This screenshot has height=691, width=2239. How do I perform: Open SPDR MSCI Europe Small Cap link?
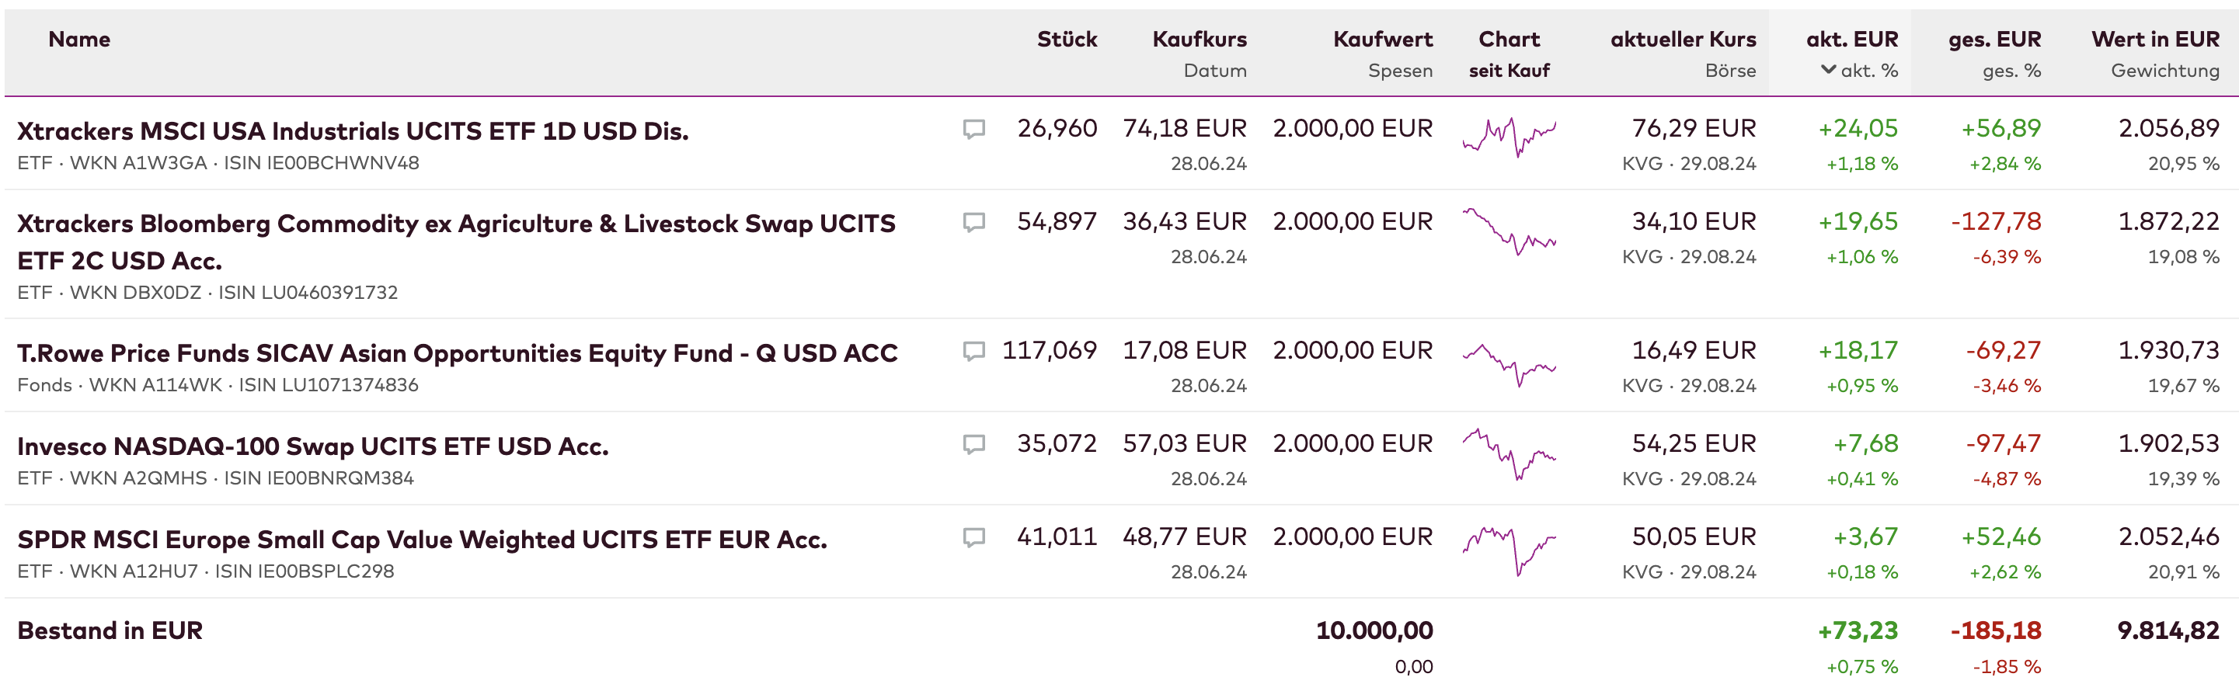(x=423, y=540)
